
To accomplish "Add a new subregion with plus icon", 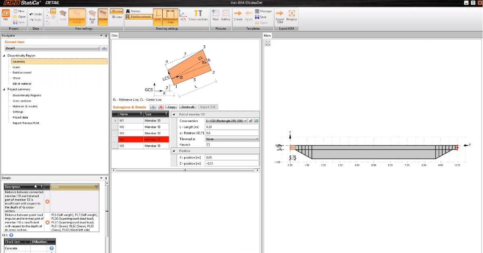I will pyautogui.click(x=153, y=107).
